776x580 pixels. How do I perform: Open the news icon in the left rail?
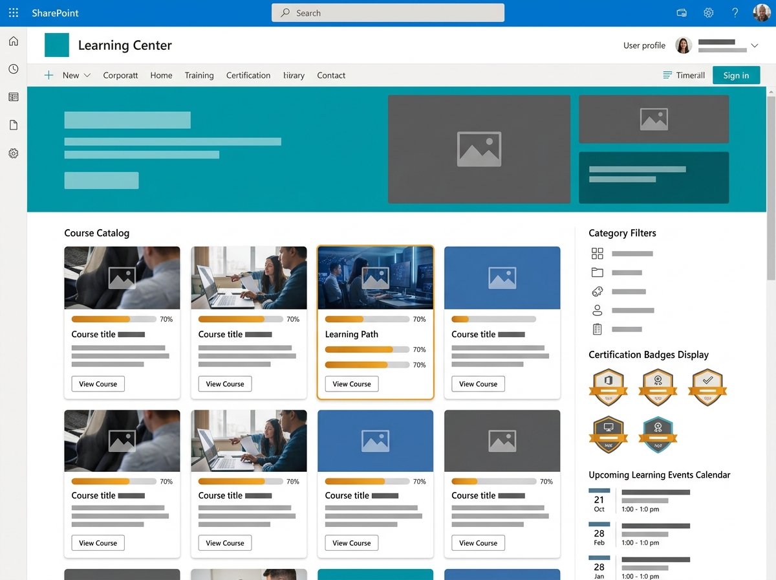point(14,97)
